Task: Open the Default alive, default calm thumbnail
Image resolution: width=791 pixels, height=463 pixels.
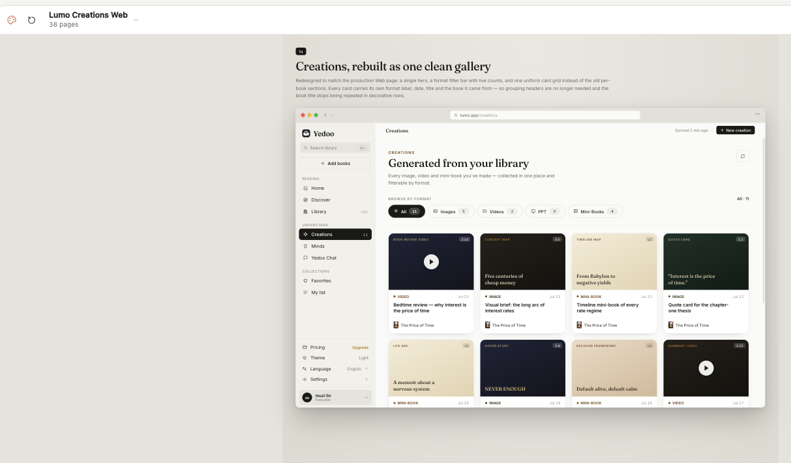Action: tap(614, 368)
